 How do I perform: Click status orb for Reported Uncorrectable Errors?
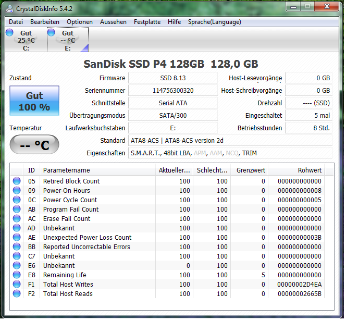click(17, 247)
